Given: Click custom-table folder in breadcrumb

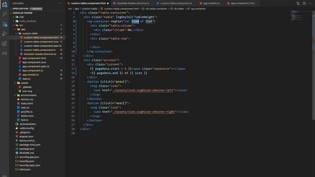Looking at the screenshot, I should [90, 9].
